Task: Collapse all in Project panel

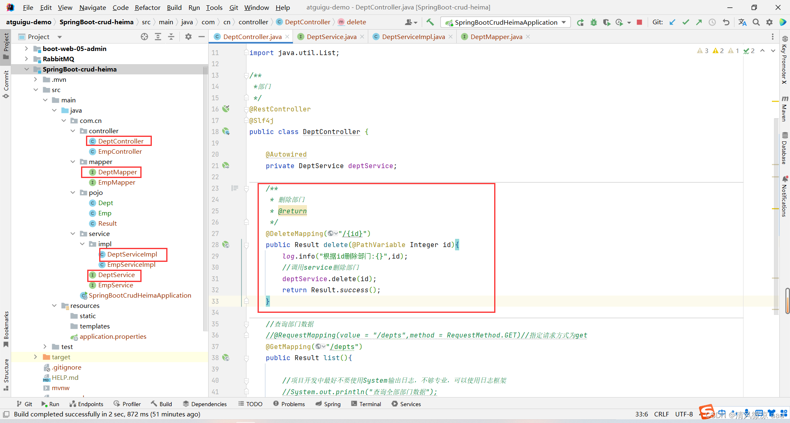Action: click(171, 37)
